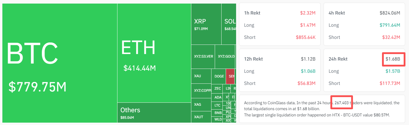This screenshot has width=409, height=125.
Task: Click the red SEN tile
Action: (230, 76)
